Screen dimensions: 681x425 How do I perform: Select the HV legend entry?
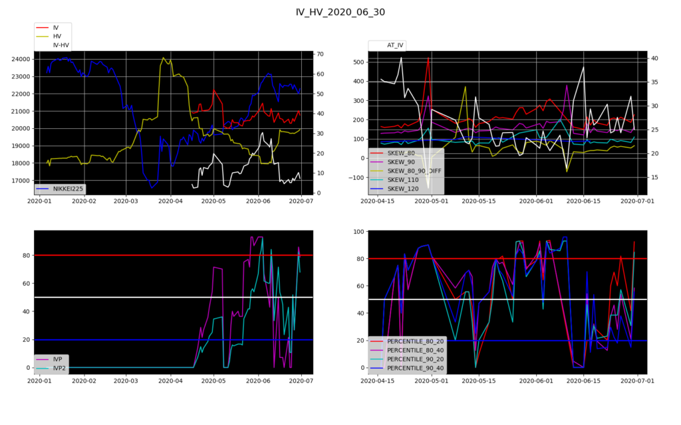pyautogui.click(x=57, y=37)
